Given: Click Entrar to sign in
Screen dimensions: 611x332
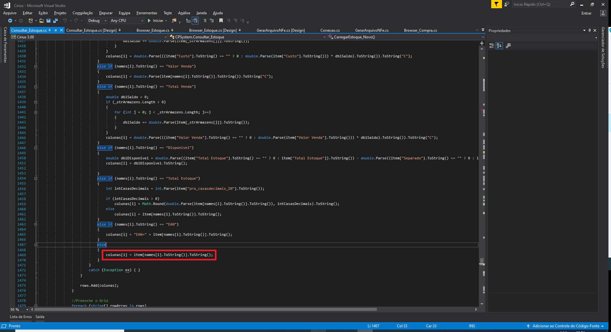Looking at the screenshot, I should pyautogui.click(x=586, y=13).
